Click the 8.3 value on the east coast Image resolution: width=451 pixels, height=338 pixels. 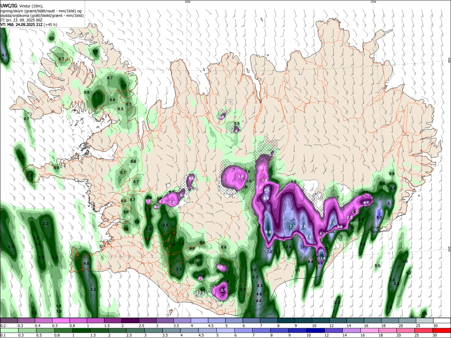(379, 218)
